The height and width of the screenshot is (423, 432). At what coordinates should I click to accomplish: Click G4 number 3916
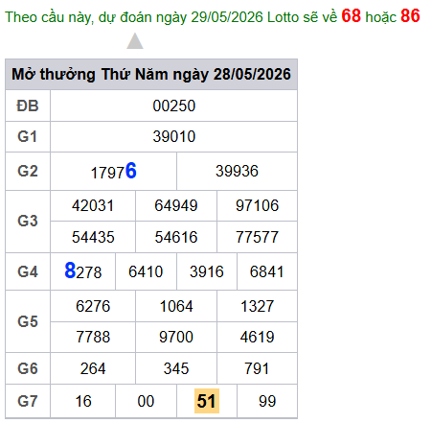click(207, 271)
